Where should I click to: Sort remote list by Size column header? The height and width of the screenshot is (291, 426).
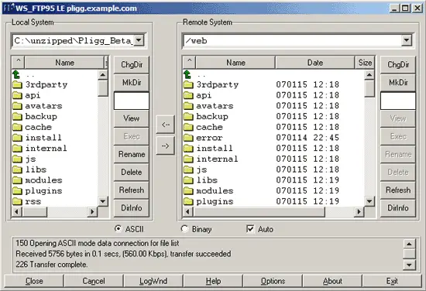point(365,63)
